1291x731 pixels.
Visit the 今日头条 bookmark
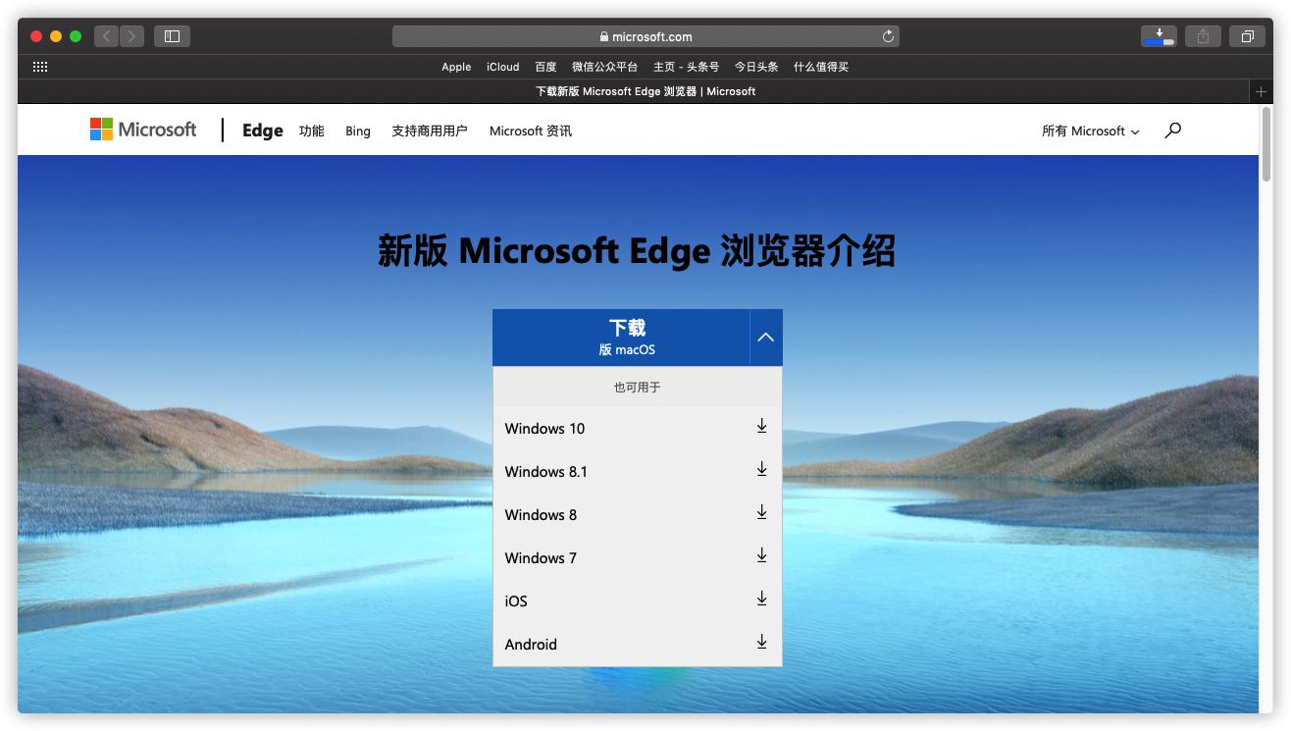click(754, 67)
